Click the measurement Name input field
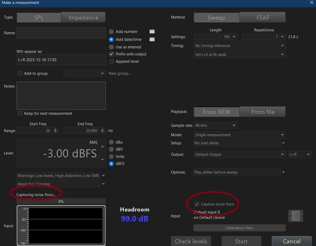 pyautogui.click(x=61, y=33)
